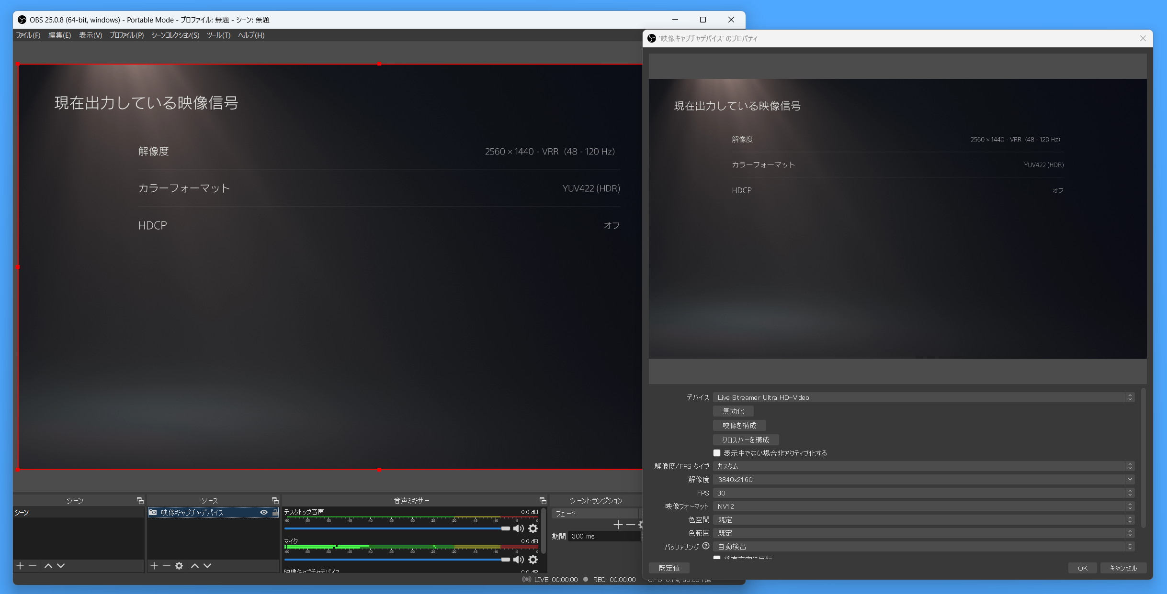Toggle visibility eye of 映像キャプチャデバイス
Image resolution: width=1167 pixels, height=594 pixels.
[x=264, y=512]
